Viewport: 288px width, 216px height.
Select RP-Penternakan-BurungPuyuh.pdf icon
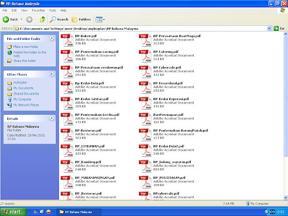(x=145, y=134)
